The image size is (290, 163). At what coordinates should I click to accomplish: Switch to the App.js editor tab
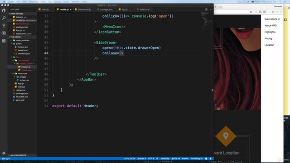123,10
